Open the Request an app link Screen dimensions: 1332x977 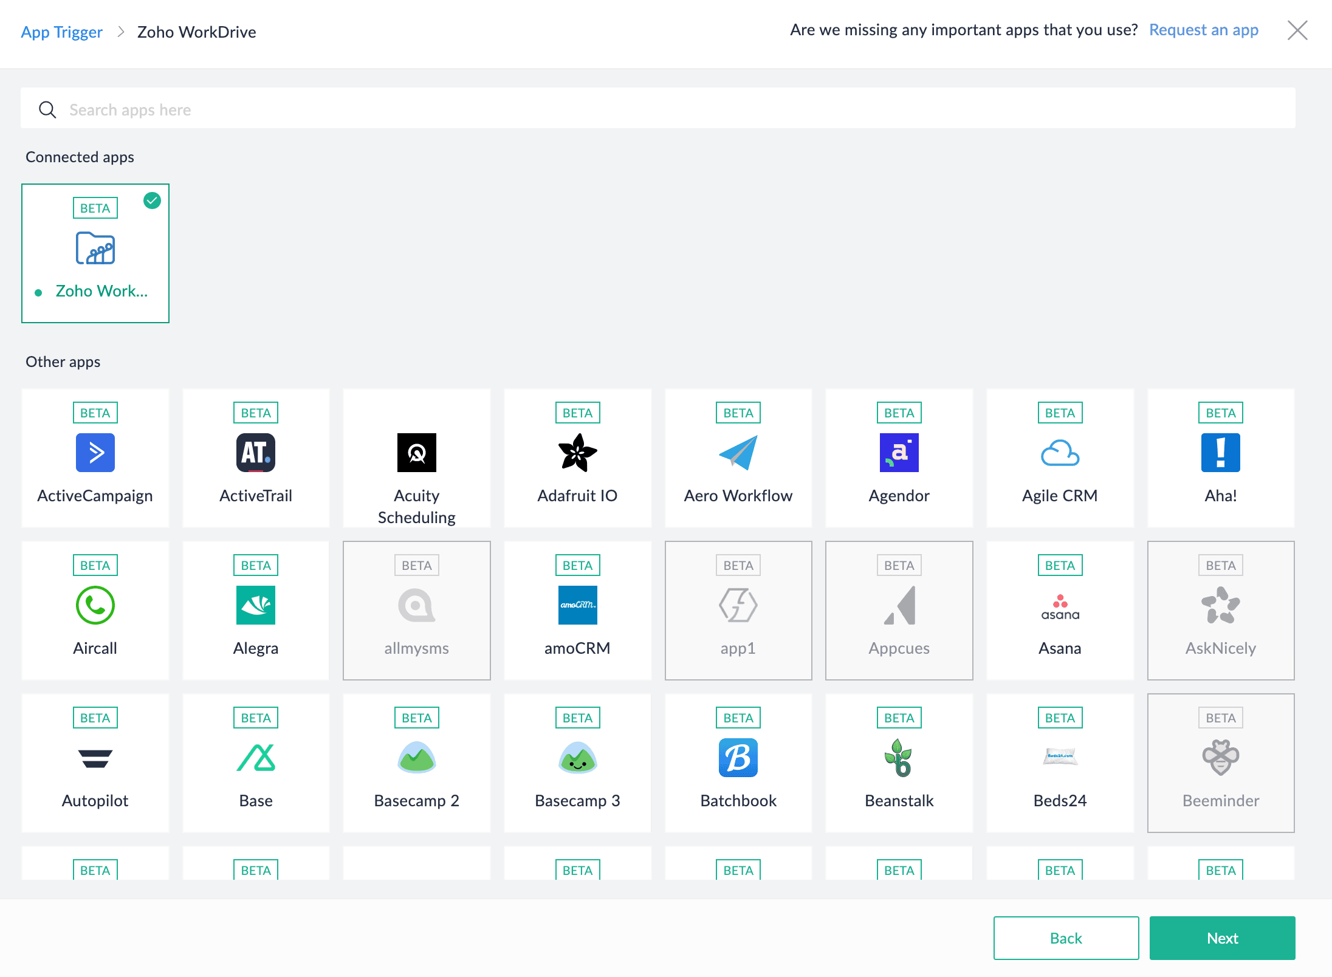[x=1203, y=30]
